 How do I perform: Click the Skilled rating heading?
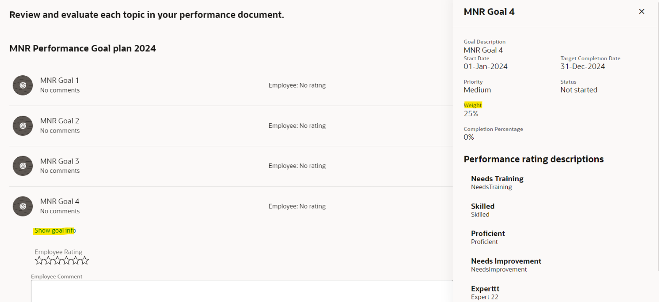pos(482,206)
